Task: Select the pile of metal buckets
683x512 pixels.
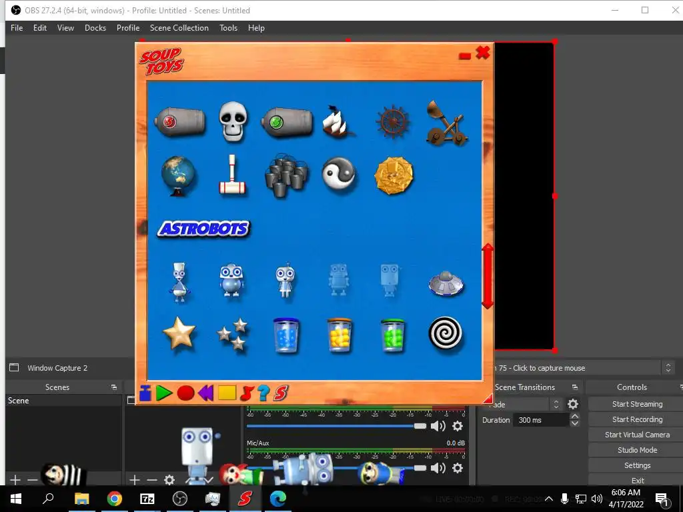Action: click(286, 175)
